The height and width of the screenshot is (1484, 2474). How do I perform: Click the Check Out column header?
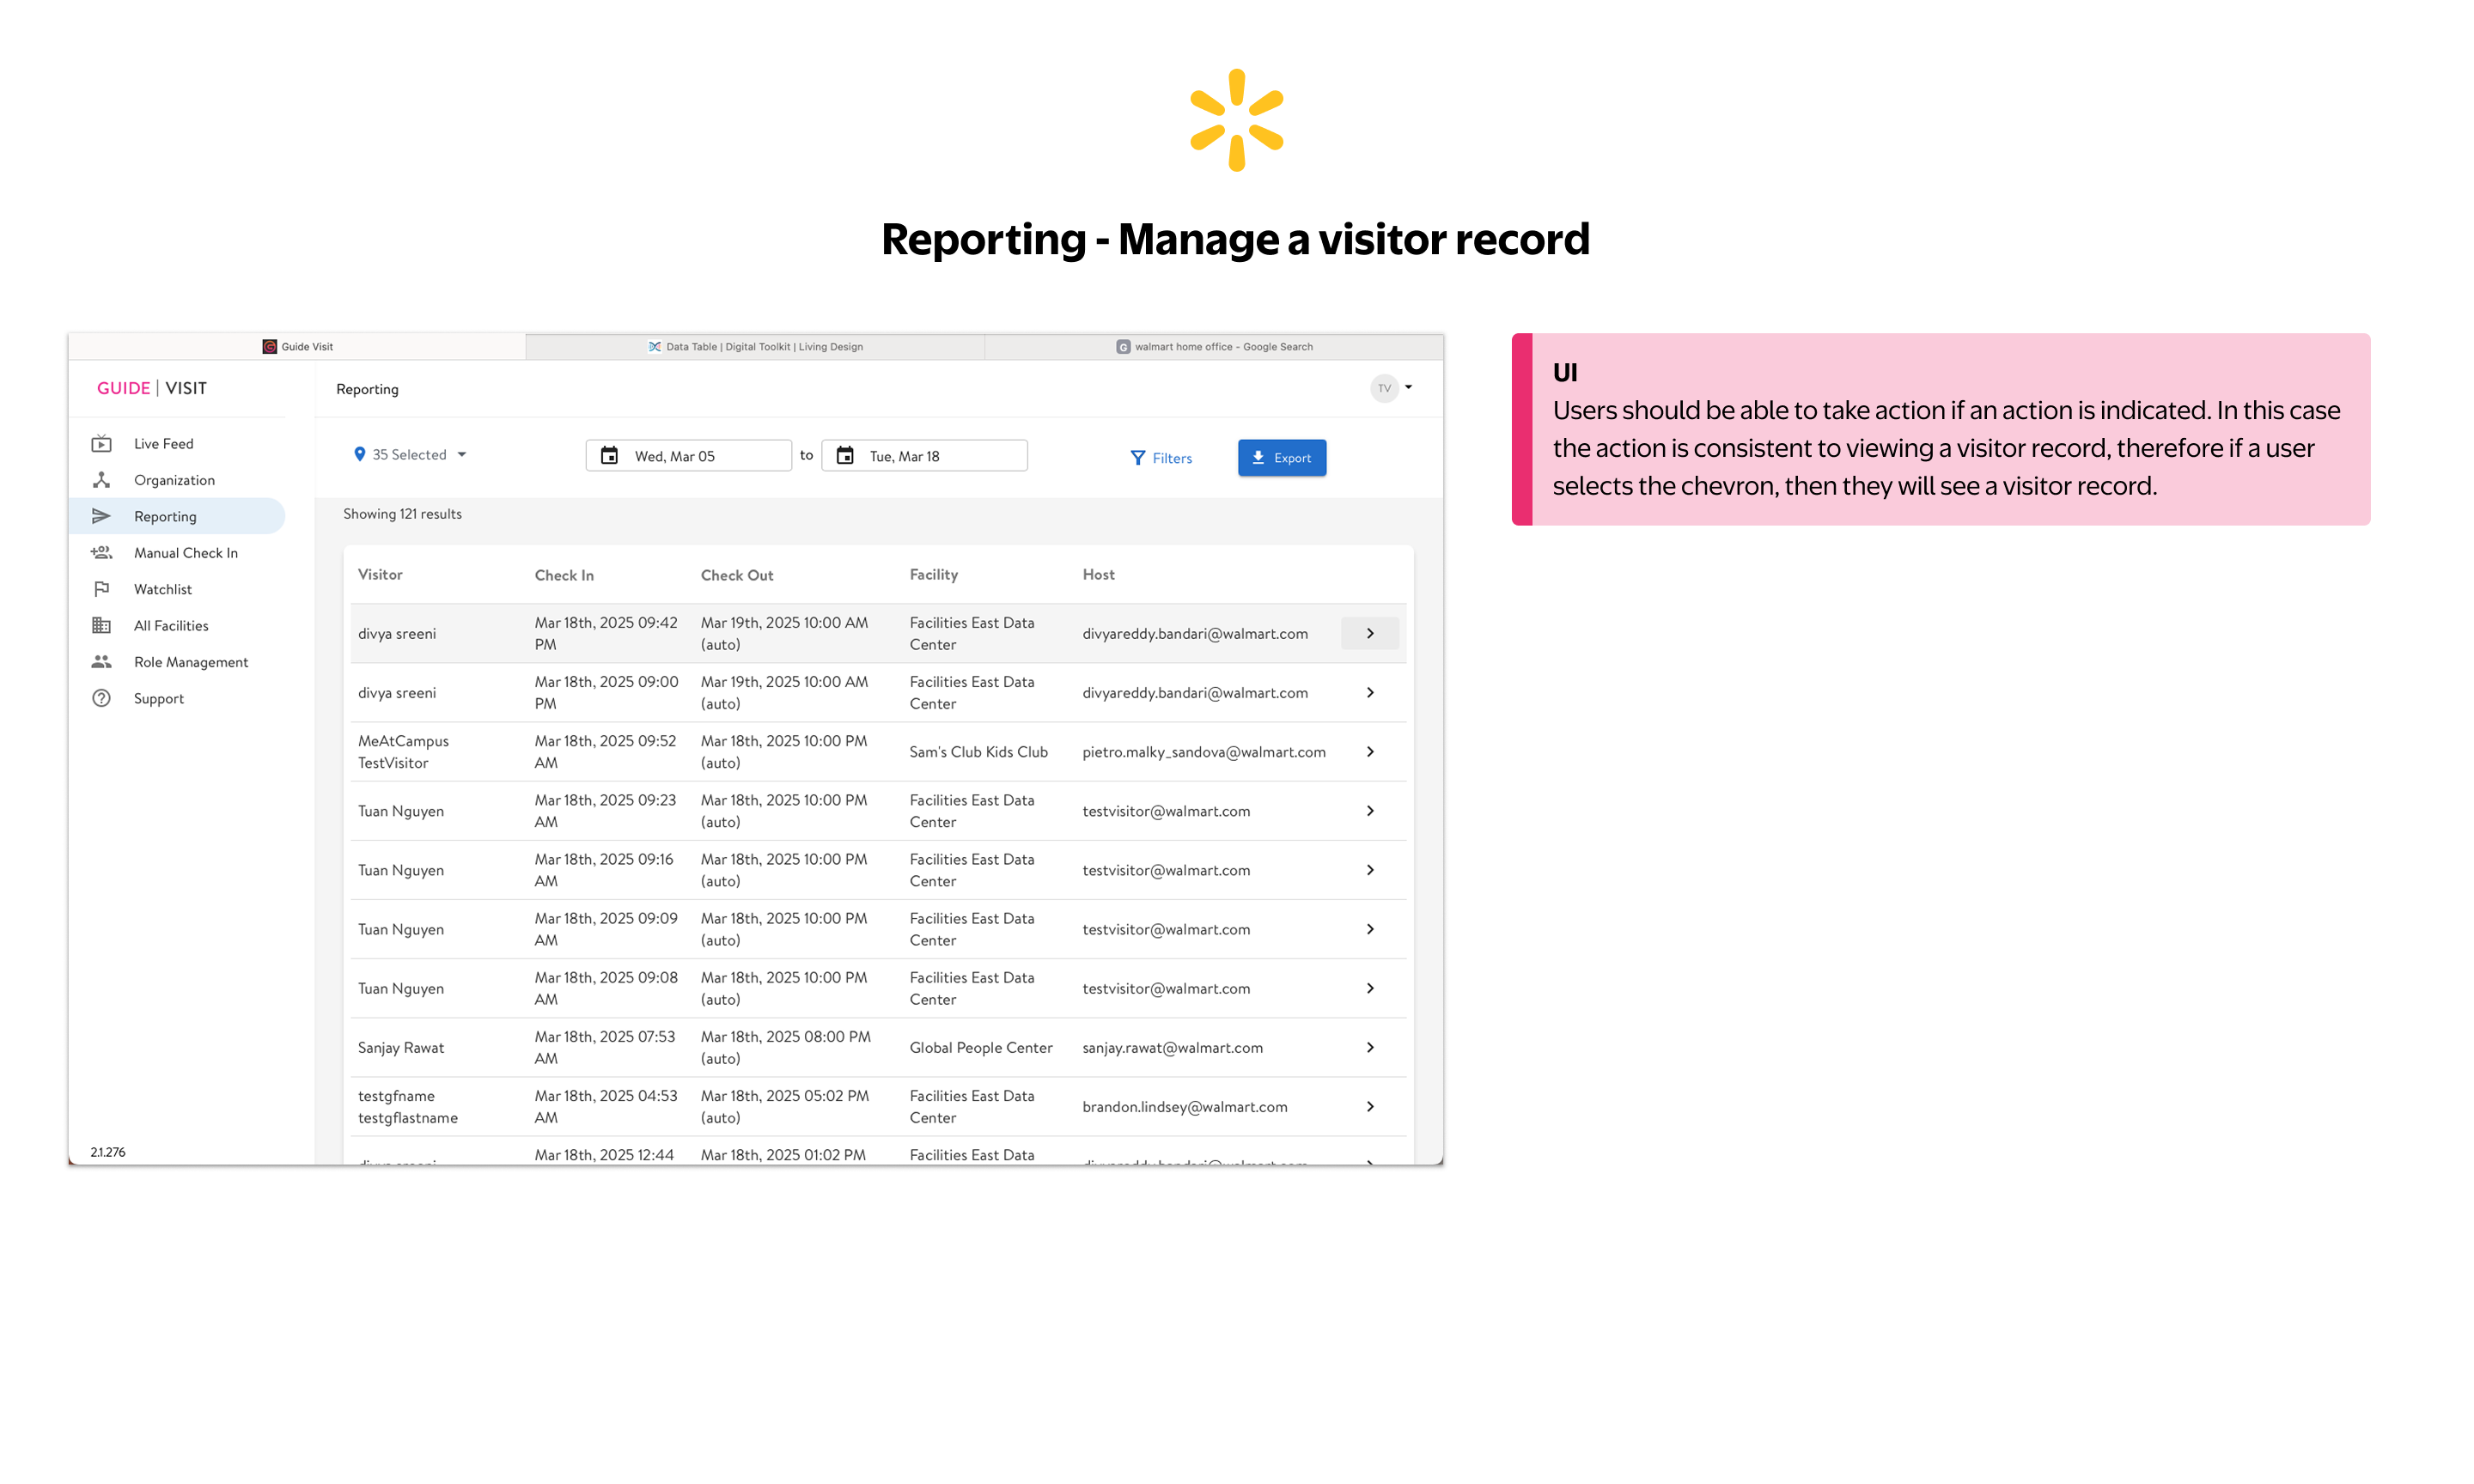pos(737,575)
